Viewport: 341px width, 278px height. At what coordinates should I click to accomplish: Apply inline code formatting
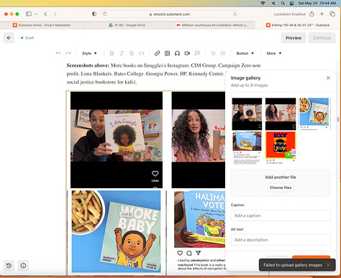click(142, 53)
